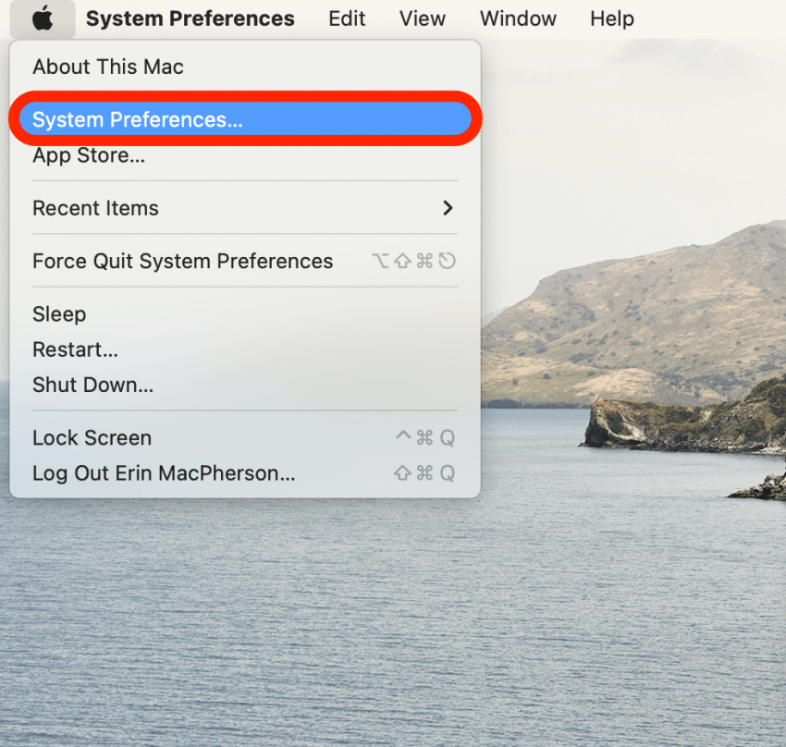
Task: Choose Force Quit System Preferences
Action: pos(245,261)
